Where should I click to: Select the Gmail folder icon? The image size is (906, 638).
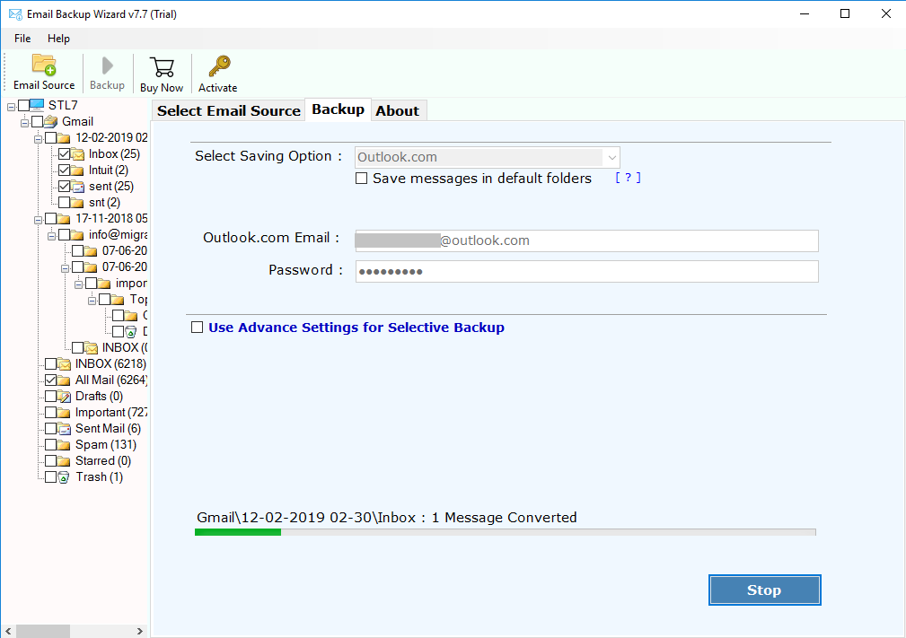tap(51, 121)
